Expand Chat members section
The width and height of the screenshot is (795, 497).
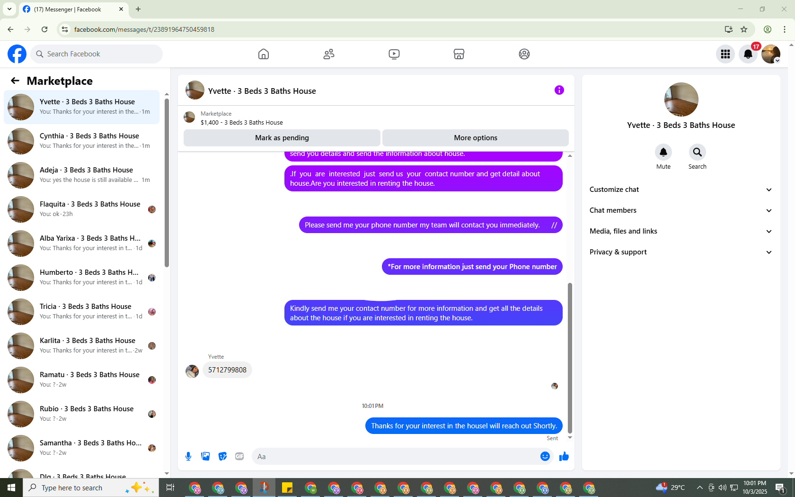681,210
